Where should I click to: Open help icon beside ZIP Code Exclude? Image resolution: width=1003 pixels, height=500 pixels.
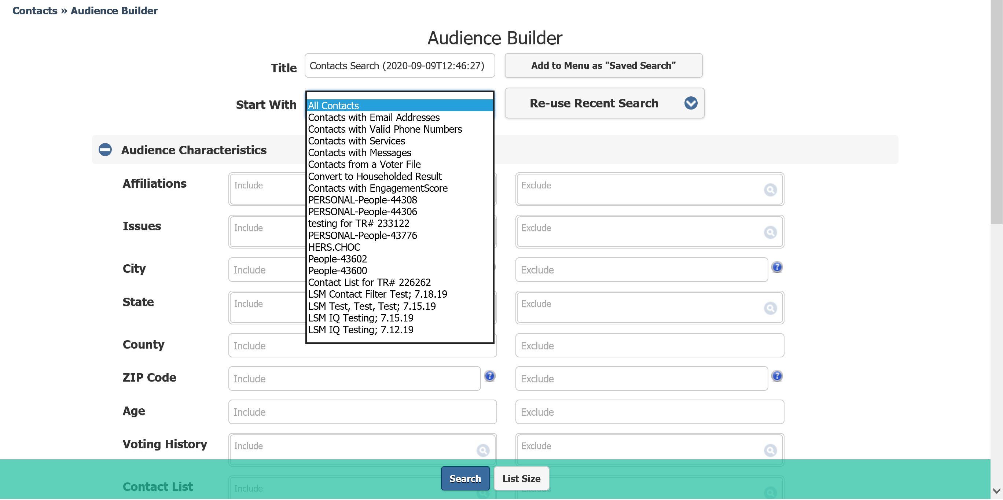pos(777,376)
